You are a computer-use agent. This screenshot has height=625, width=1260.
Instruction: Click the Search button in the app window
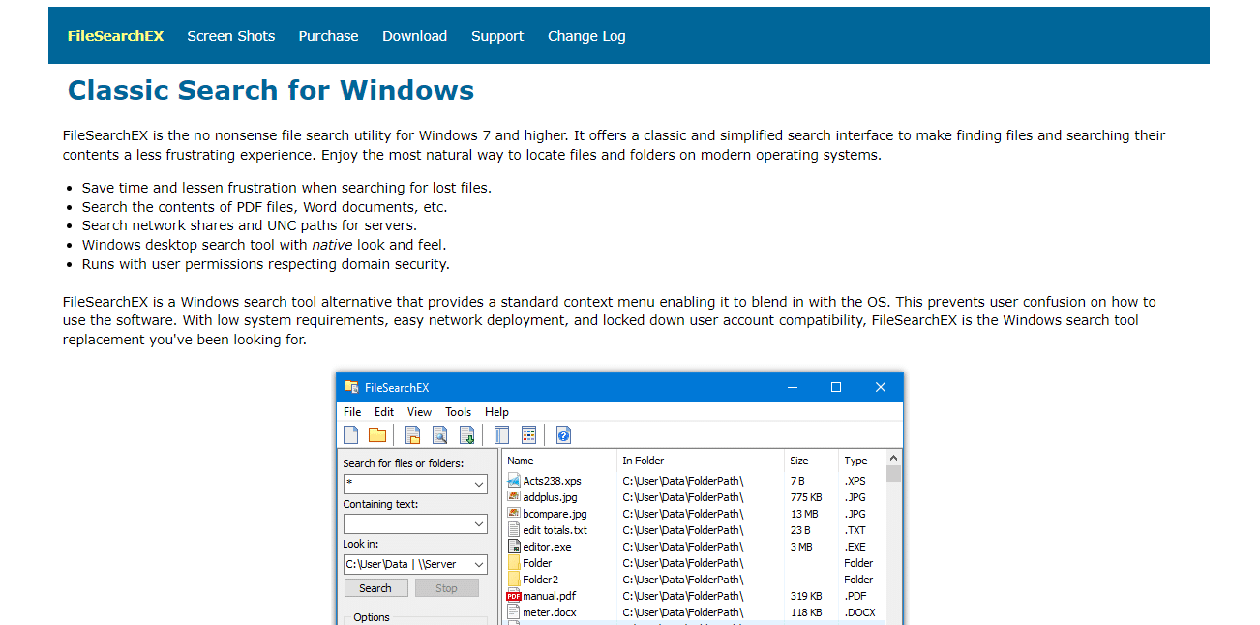[x=375, y=588]
